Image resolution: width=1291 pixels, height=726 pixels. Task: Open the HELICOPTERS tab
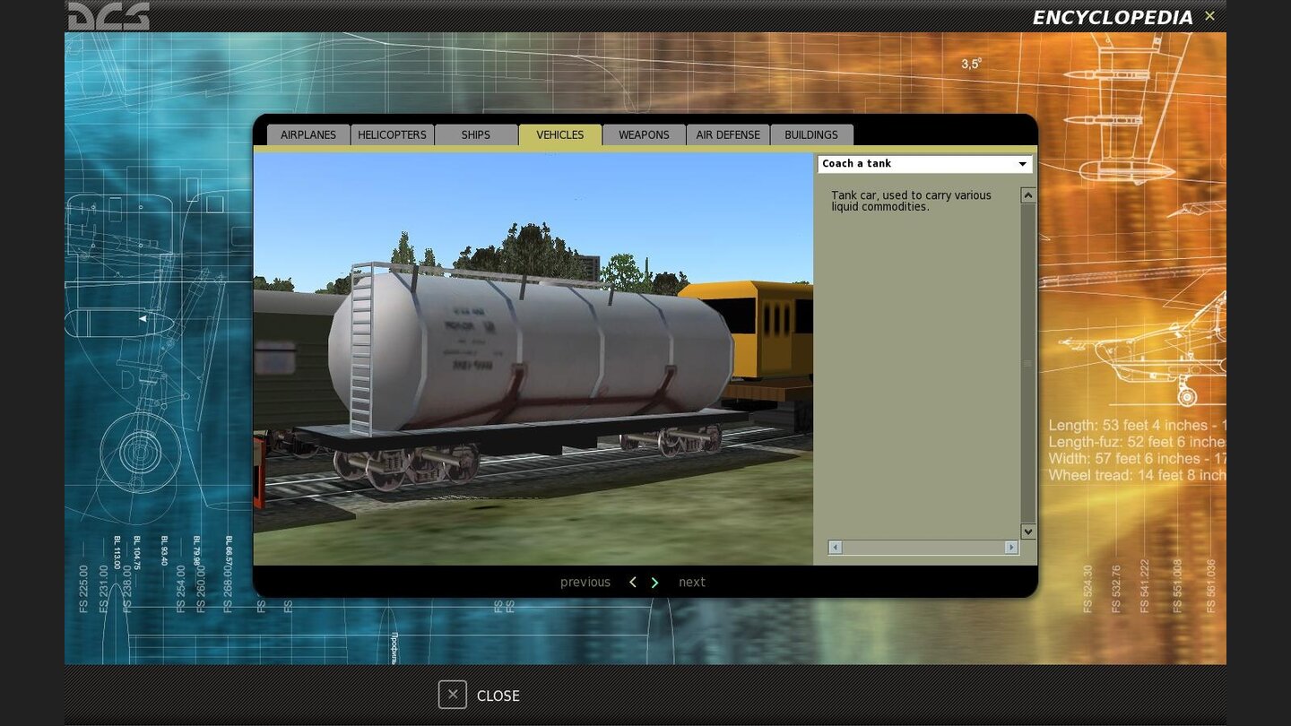[x=392, y=134]
